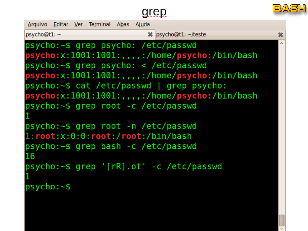Click the BASH logo
Screen dimensions: 308x231
289,8
